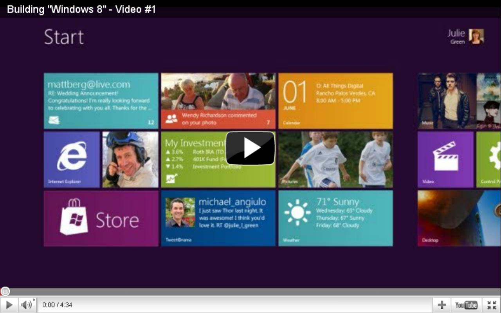Open the skier photo tile

(130, 160)
